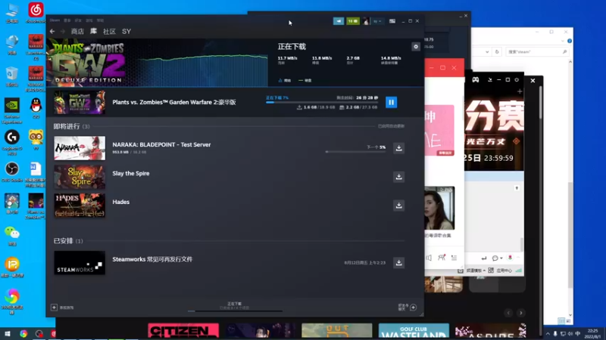The width and height of the screenshot is (606, 340).
Task: Click the power icon in game window
Action: [517, 80]
